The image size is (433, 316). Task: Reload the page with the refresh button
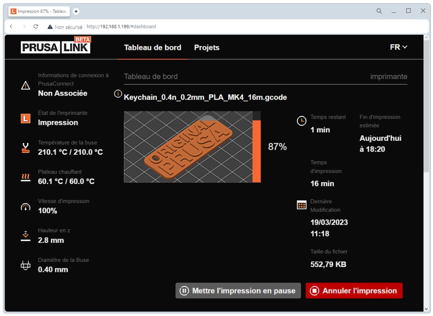36,26
